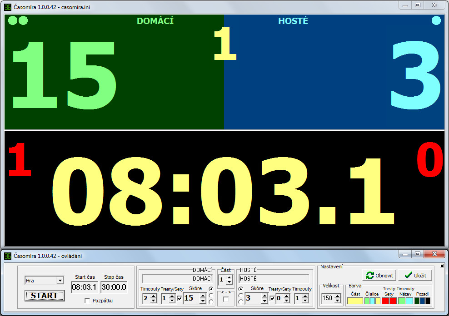
Task: Decrease DOMÁCÍ Timeouty with down arrow
Action: 154,301
